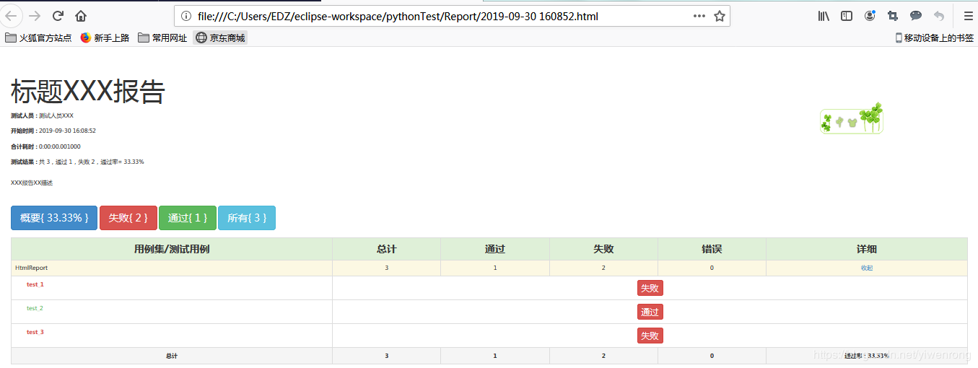Open 失败 detail button for test_1
Viewport: 978px width, 368px height.
[x=650, y=288]
